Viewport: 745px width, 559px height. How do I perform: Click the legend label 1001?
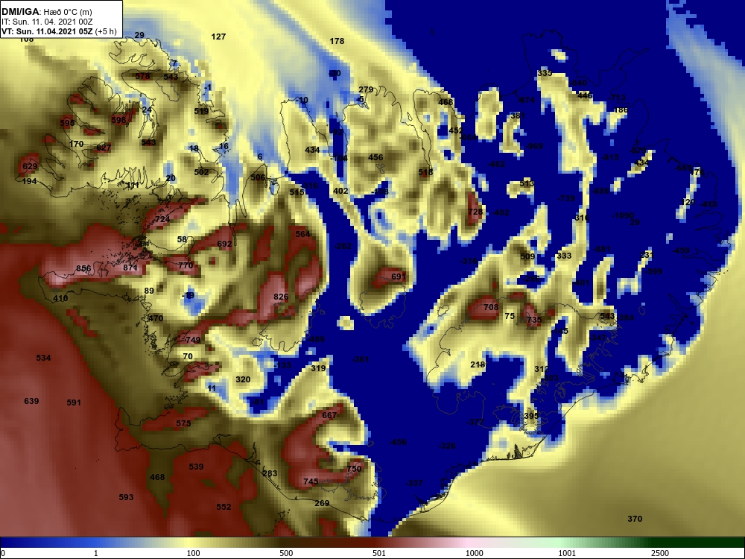tap(567, 553)
